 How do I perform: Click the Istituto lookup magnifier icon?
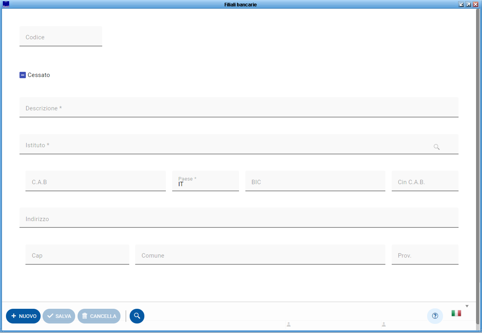point(436,147)
